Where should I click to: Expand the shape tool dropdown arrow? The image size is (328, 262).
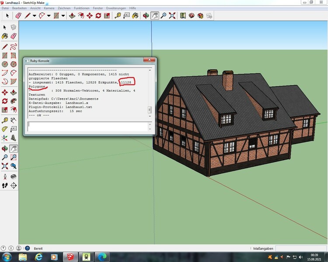(x=63, y=16)
